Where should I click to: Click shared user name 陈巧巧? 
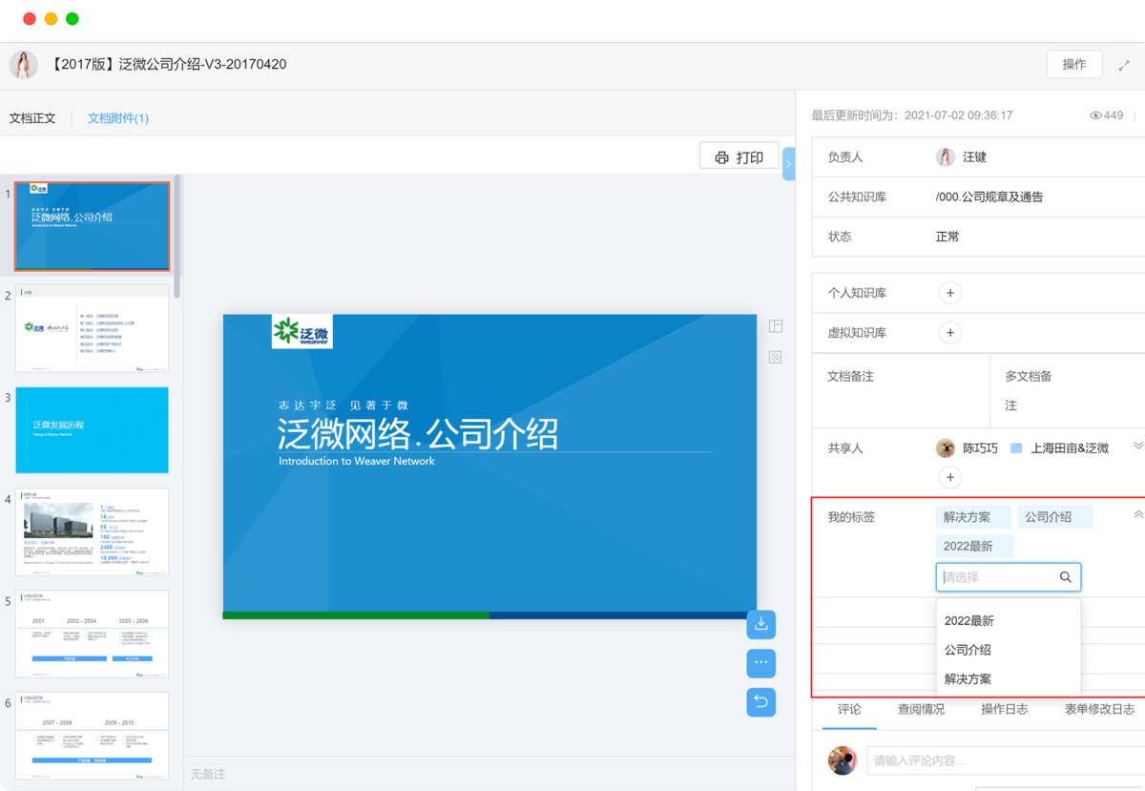tap(980, 448)
